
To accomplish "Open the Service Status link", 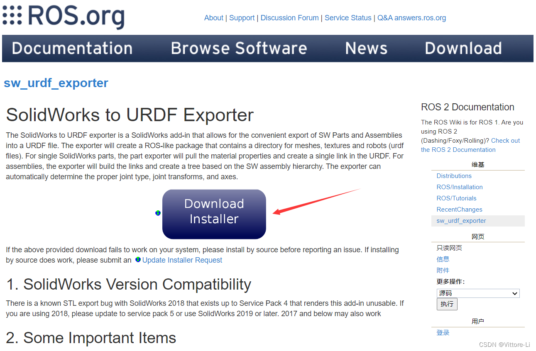I will [348, 18].
